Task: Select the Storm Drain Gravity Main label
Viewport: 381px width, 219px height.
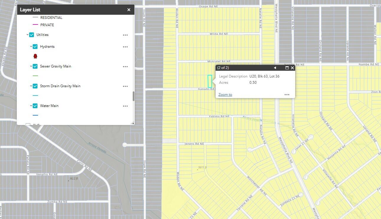Action: [60, 86]
